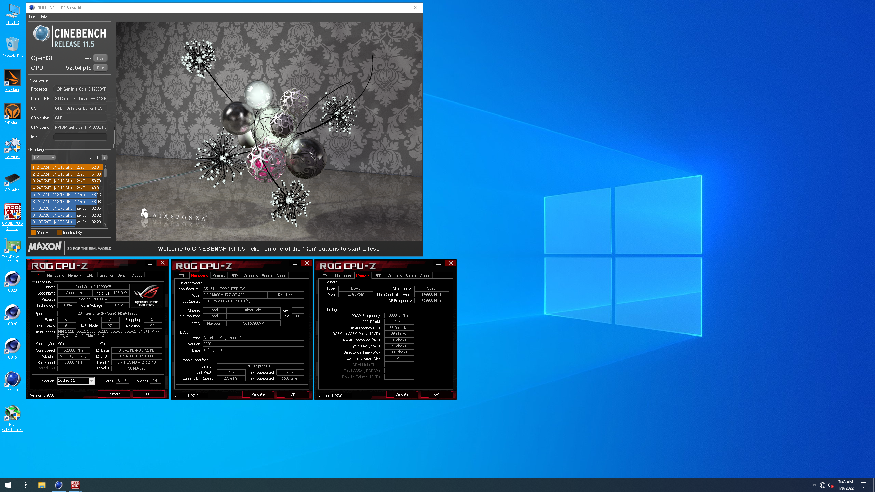The width and height of the screenshot is (875, 492).
Task: Launch MSI Afterburner shortcut
Action: click(x=12, y=419)
